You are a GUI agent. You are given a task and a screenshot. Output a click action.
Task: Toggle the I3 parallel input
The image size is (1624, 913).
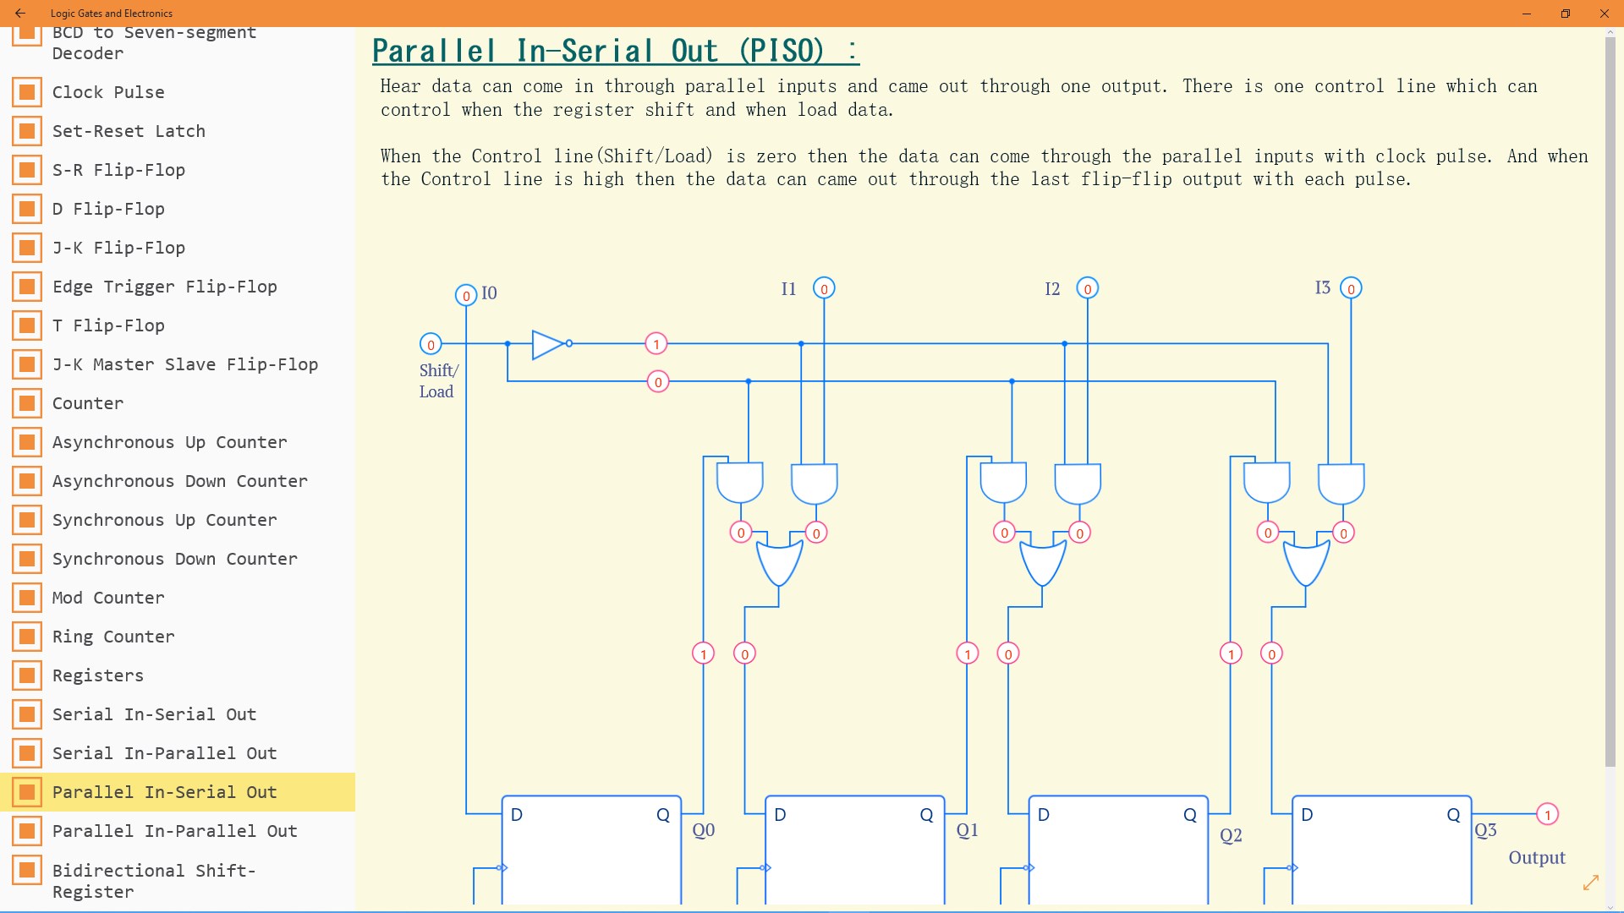click(x=1349, y=287)
